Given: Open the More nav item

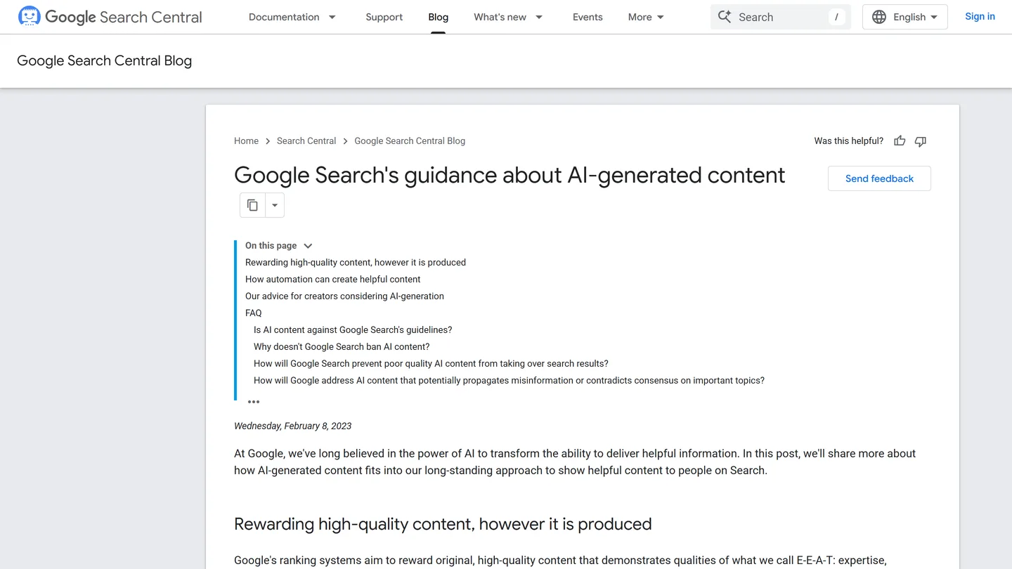Looking at the screenshot, I should pyautogui.click(x=640, y=17).
